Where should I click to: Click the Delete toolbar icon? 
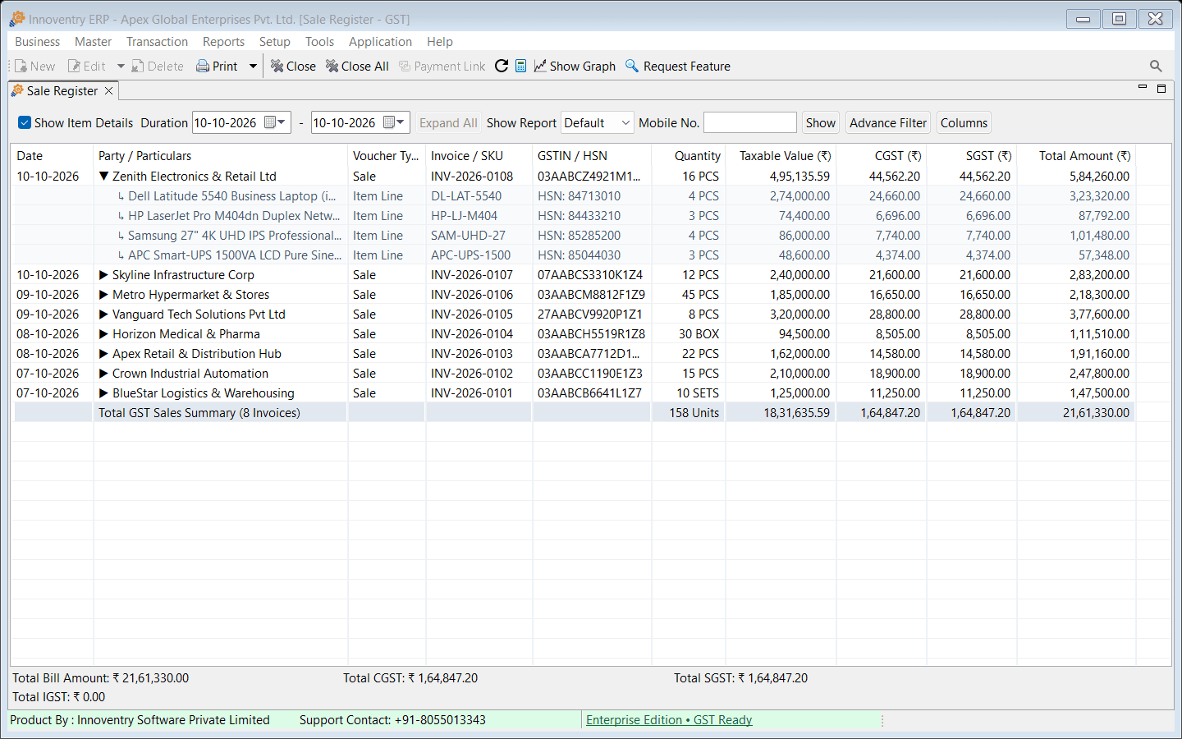click(138, 67)
